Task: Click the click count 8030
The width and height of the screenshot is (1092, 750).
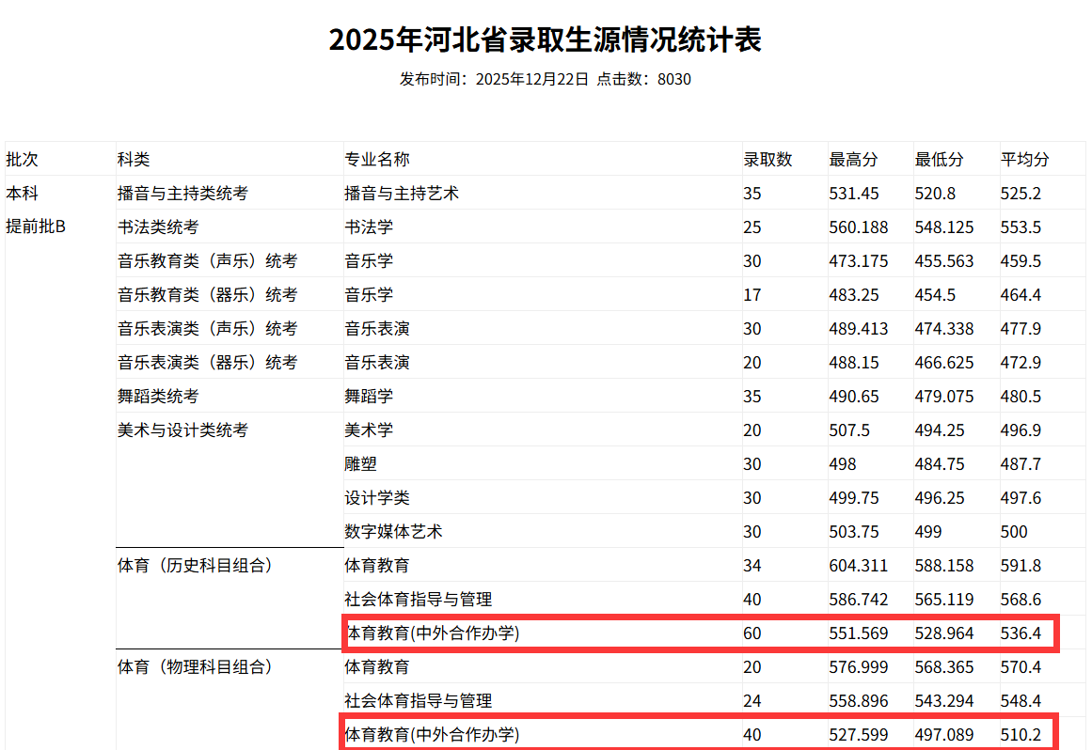Action: [674, 79]
